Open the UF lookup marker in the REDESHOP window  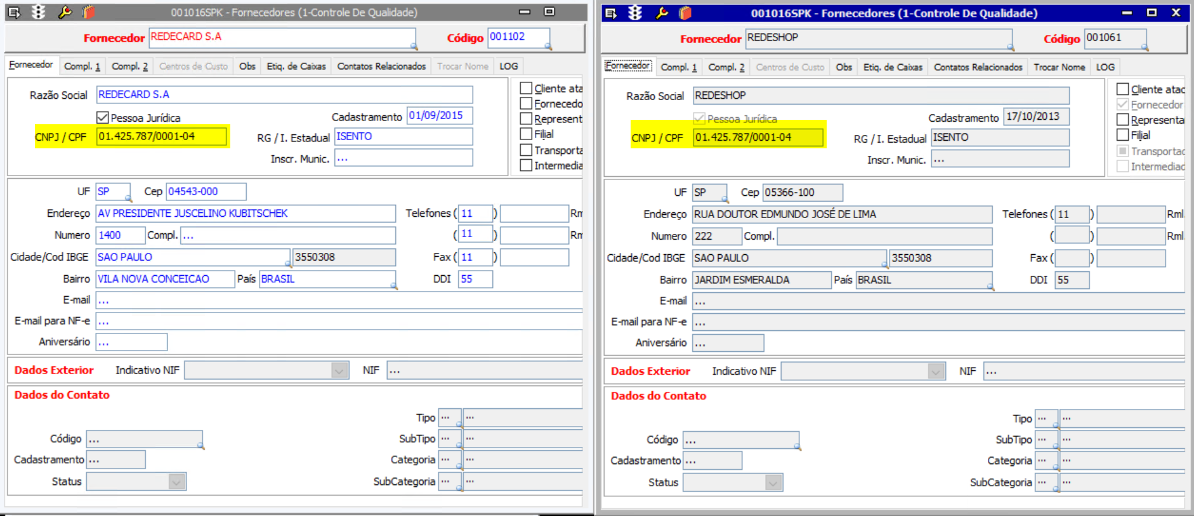click(x=725, y=200)
